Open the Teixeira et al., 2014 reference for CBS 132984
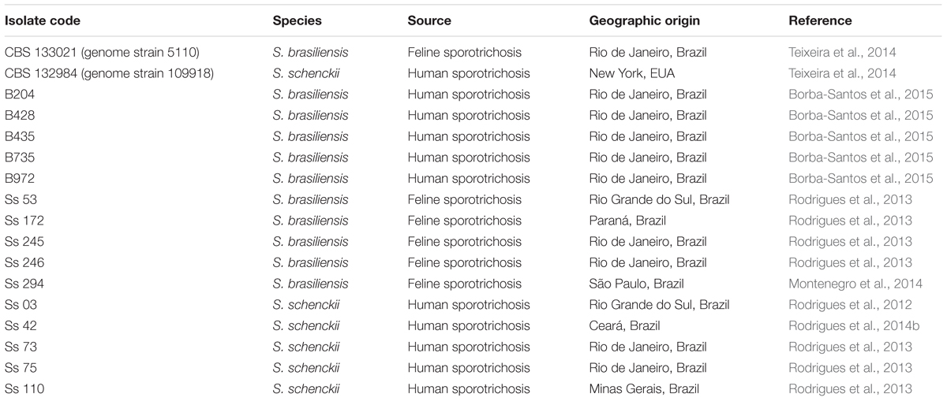947x401 pixels. pos(842,74)
